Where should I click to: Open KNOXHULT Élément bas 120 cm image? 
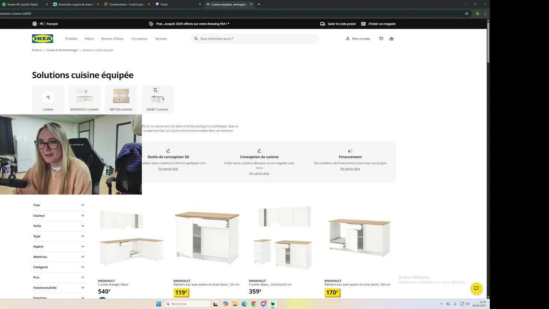[x=207, y=238]
